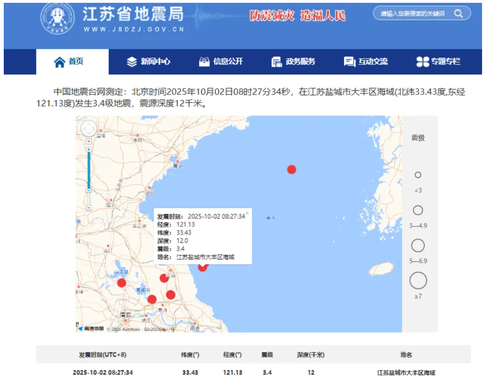Screen dimensions: 483x389
Task: Zoom out with the map minus button
Action: point(89,208)
